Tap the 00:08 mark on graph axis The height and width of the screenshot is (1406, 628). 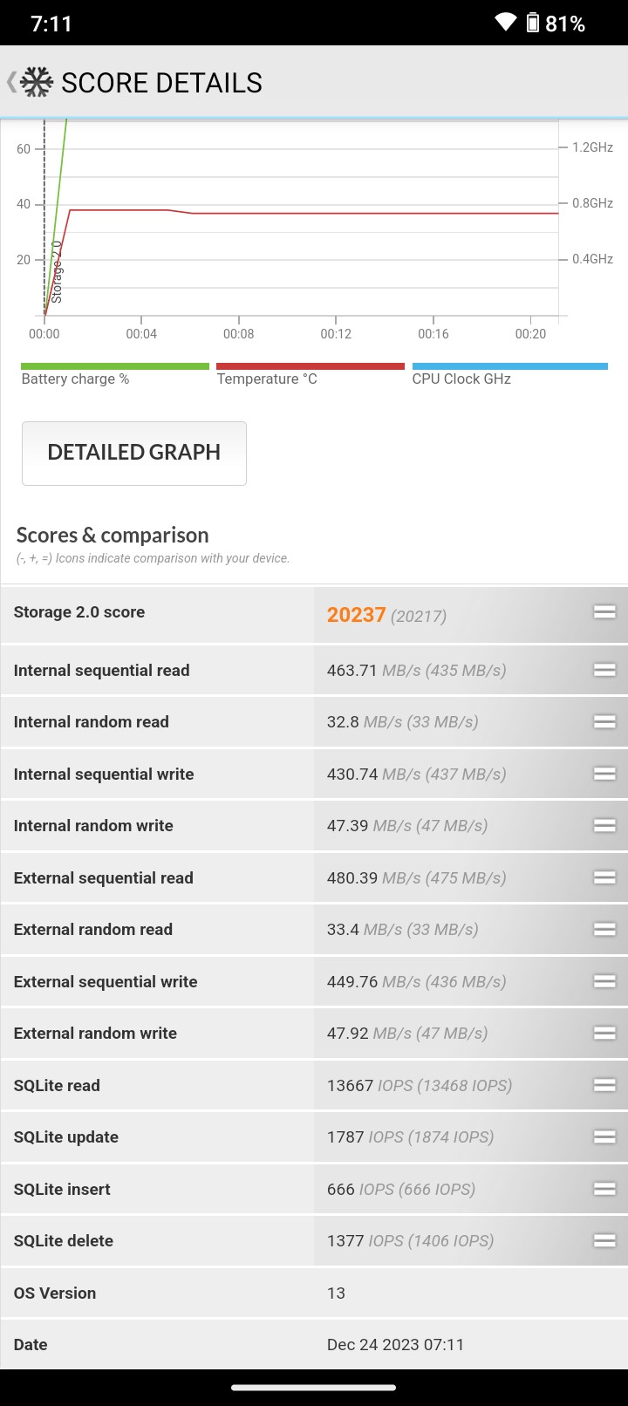tap(238, 334)
